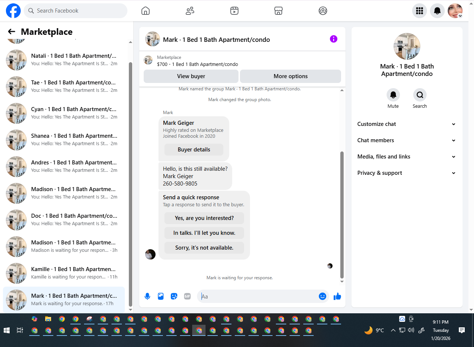This screenshot has height=347, width=474.
Task: Send quick response 'In talks. I'll let you know.'
Action: pyautogui.click(x=204, y=233)
